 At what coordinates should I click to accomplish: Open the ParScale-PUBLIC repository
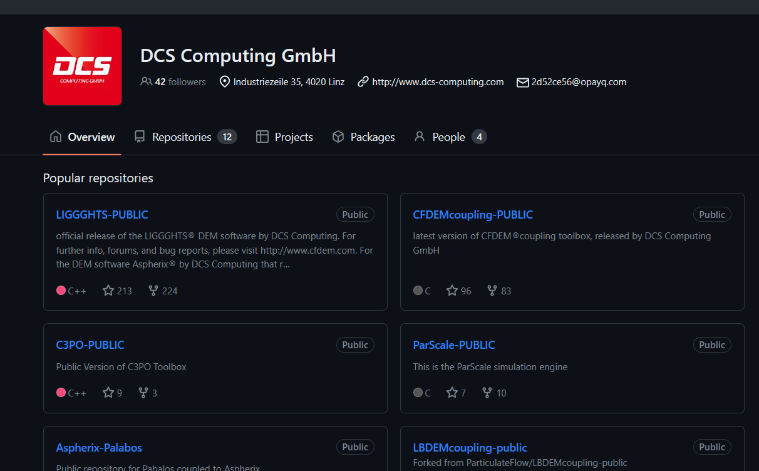[454, 345]
